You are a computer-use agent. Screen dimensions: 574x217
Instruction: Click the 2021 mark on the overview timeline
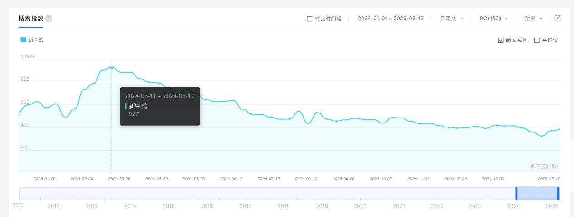click(399, 206)
